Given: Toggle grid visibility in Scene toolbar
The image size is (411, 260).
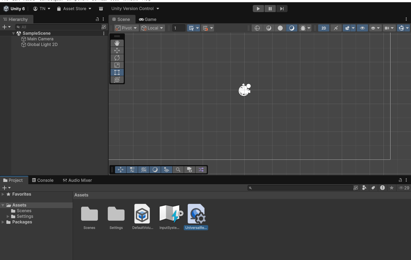Looking at the screenshot, I should 191,28.
